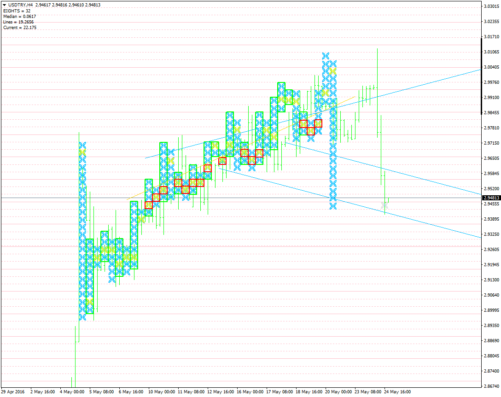Viewport: 501px width, 397px height.
Task: Click the small red box near 11 May
Action: [193, 183]
